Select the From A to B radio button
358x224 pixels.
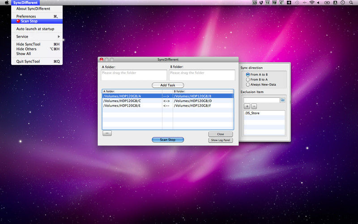coord(248,74)
